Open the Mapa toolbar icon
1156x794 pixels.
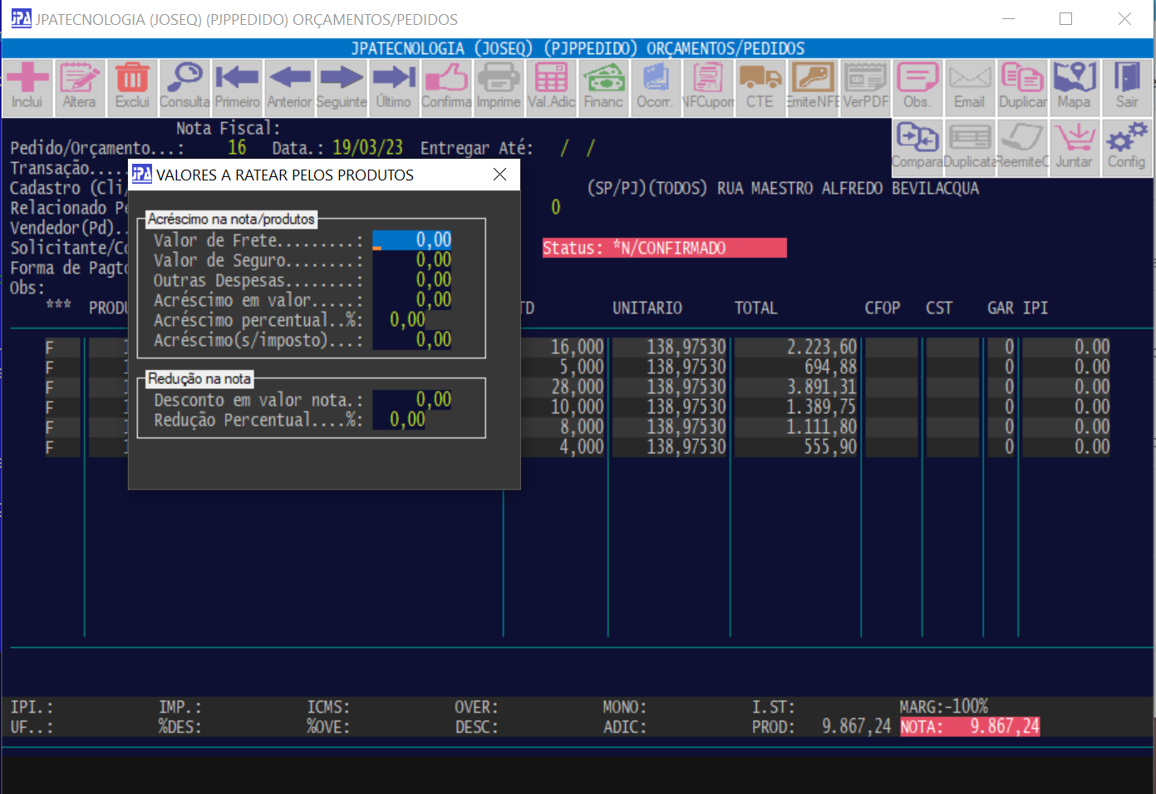[x=1074, y=86]
